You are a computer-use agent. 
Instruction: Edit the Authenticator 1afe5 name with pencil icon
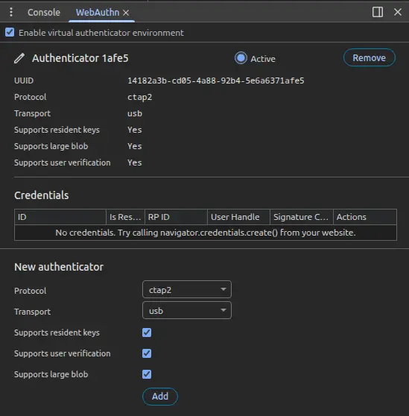click(x=19, y=58)
